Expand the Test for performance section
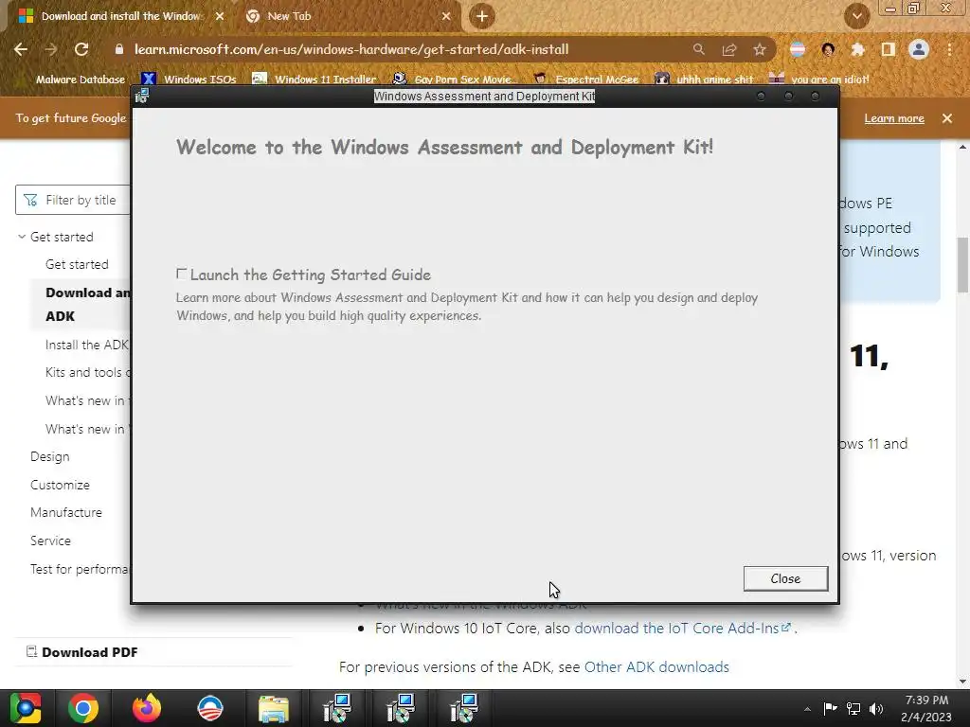 point(80,569)
